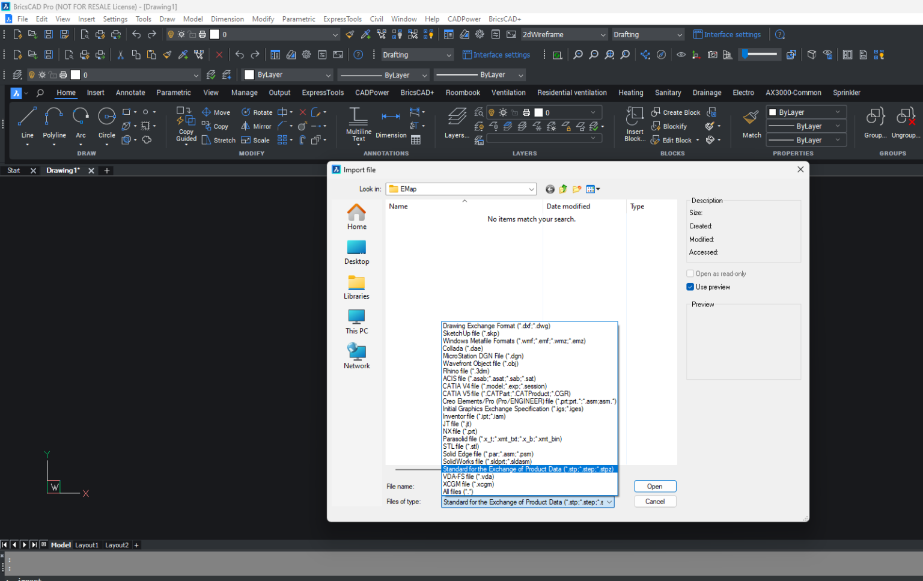Enable the Open as read-only checkbox
Screen dimensions: 923x581
[x=690, y=273]
